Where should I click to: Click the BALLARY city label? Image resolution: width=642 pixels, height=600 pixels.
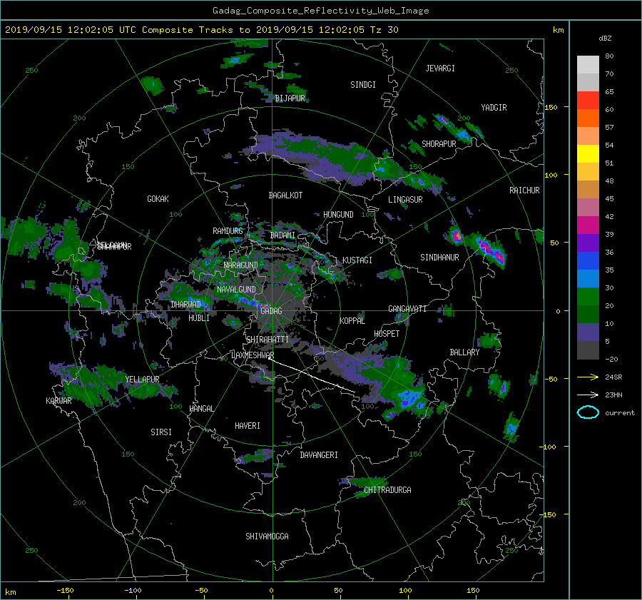[464, 352]
